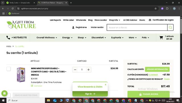This screenshot has height=103, width=182.
Task: Decrease quantity with the minus button
Action: (x=75, y=70)
